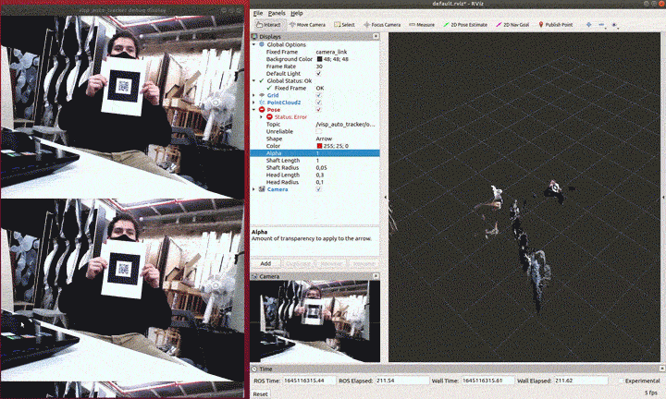666x399 pixels.
Task: Expand the Camera display tree item
Action: click(256, 189)
